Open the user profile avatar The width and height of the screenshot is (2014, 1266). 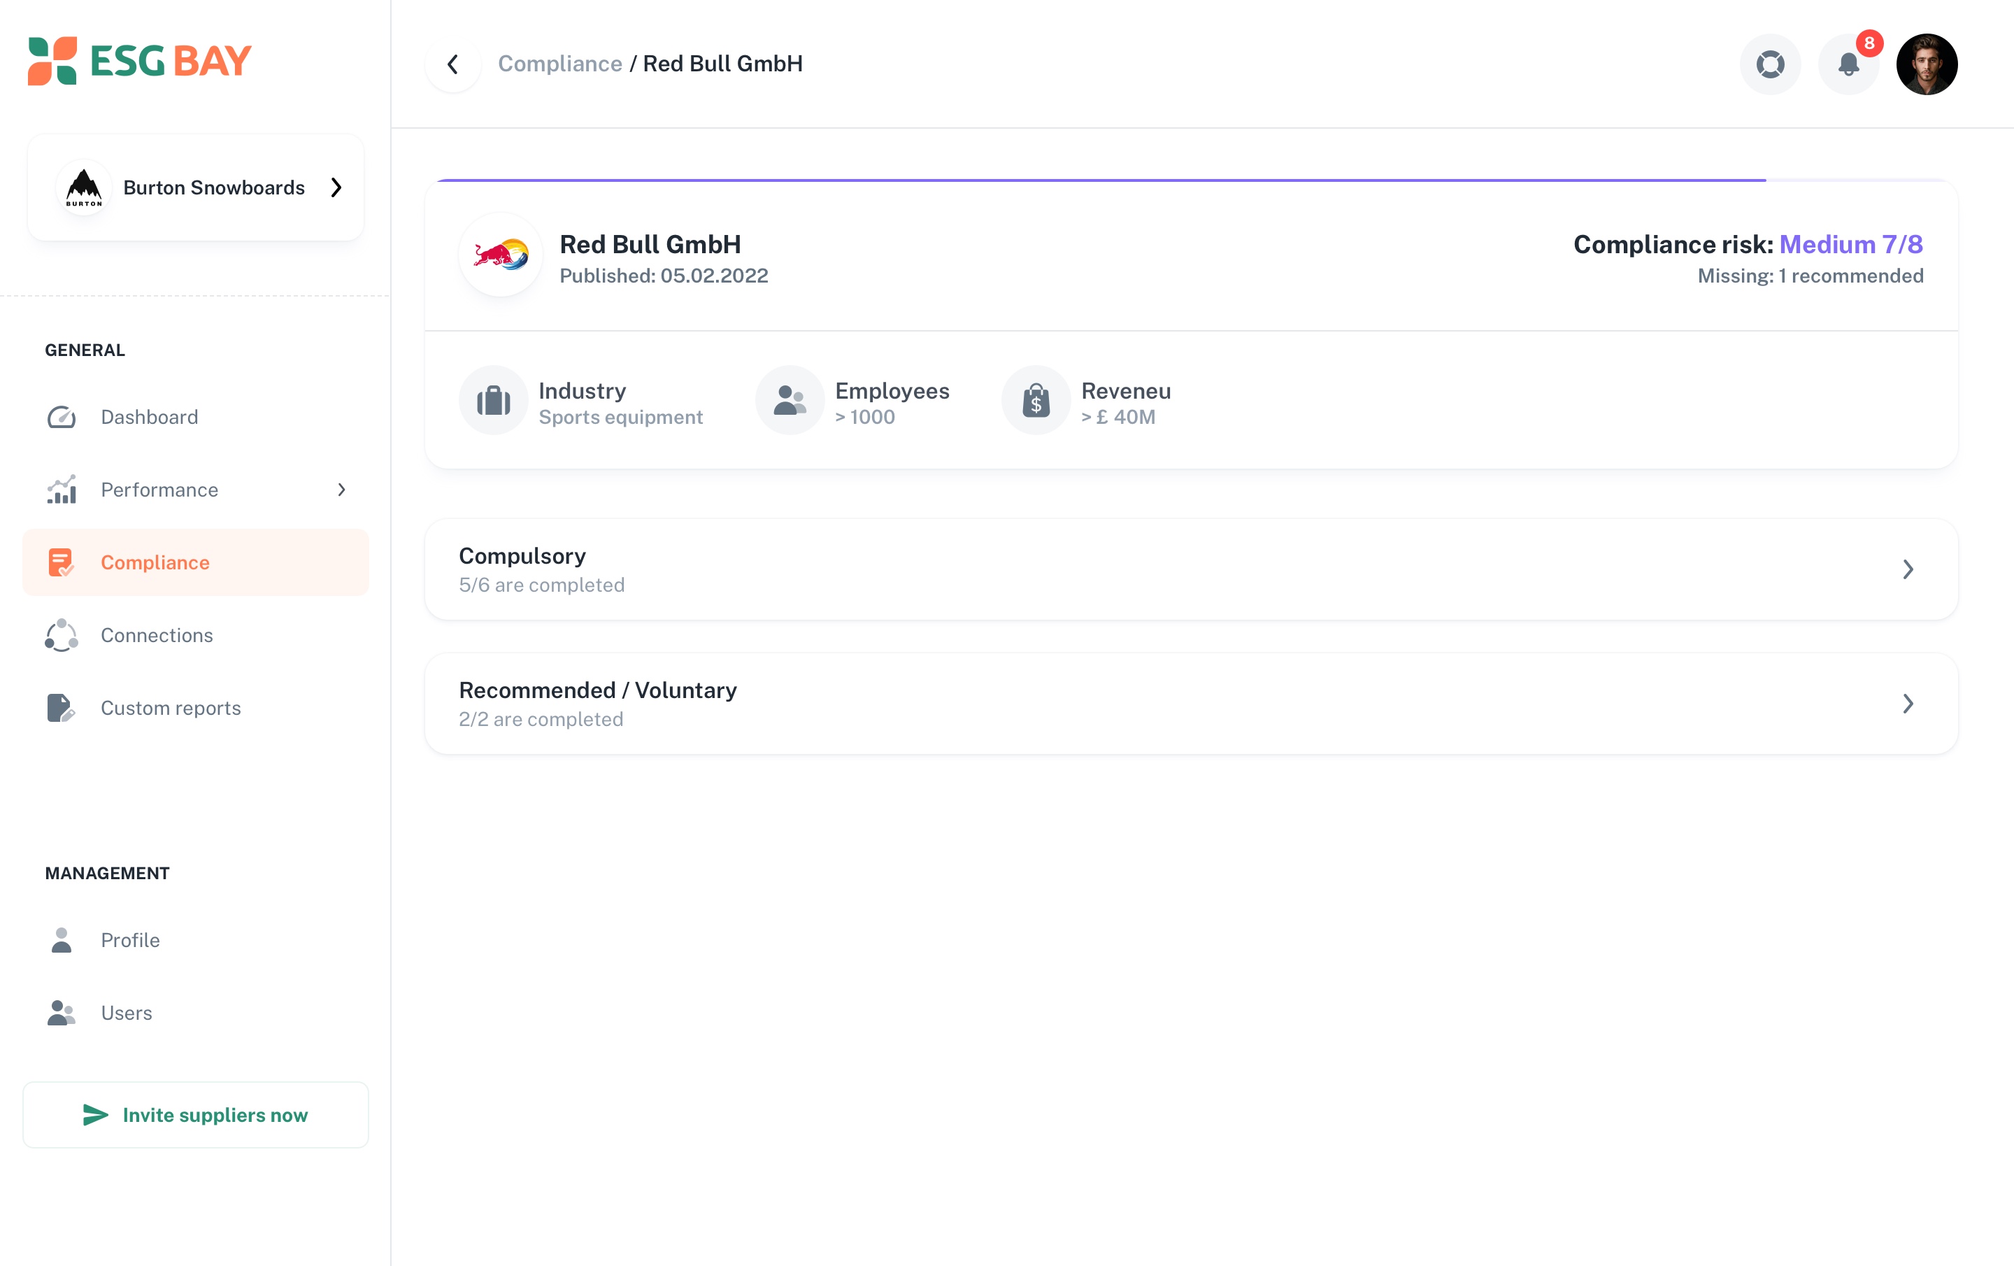click(1926, 64)
